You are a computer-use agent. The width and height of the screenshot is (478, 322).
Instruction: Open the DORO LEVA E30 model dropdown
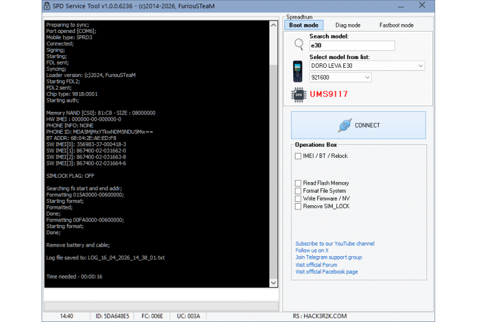pyautogui.click(x=367, y=66)
